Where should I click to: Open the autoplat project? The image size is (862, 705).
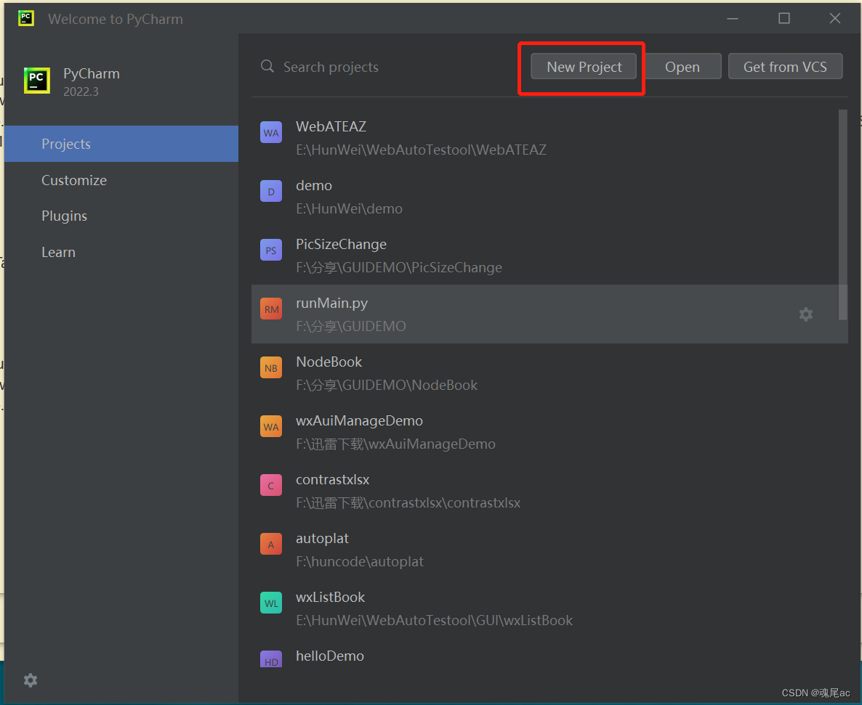[549, 549]
